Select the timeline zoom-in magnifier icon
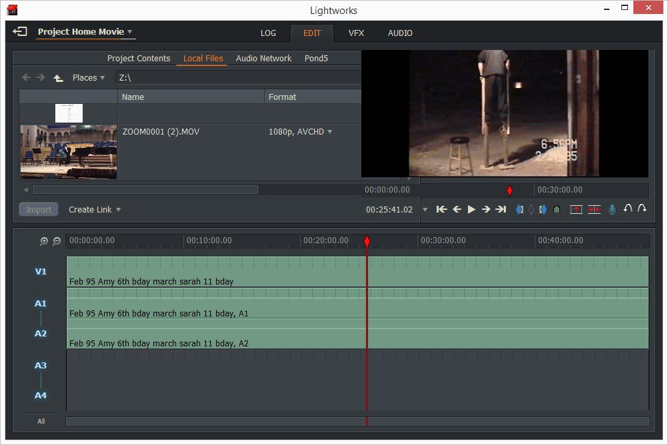The height and width of the screenshot is (445, 668). pos(43,241)
